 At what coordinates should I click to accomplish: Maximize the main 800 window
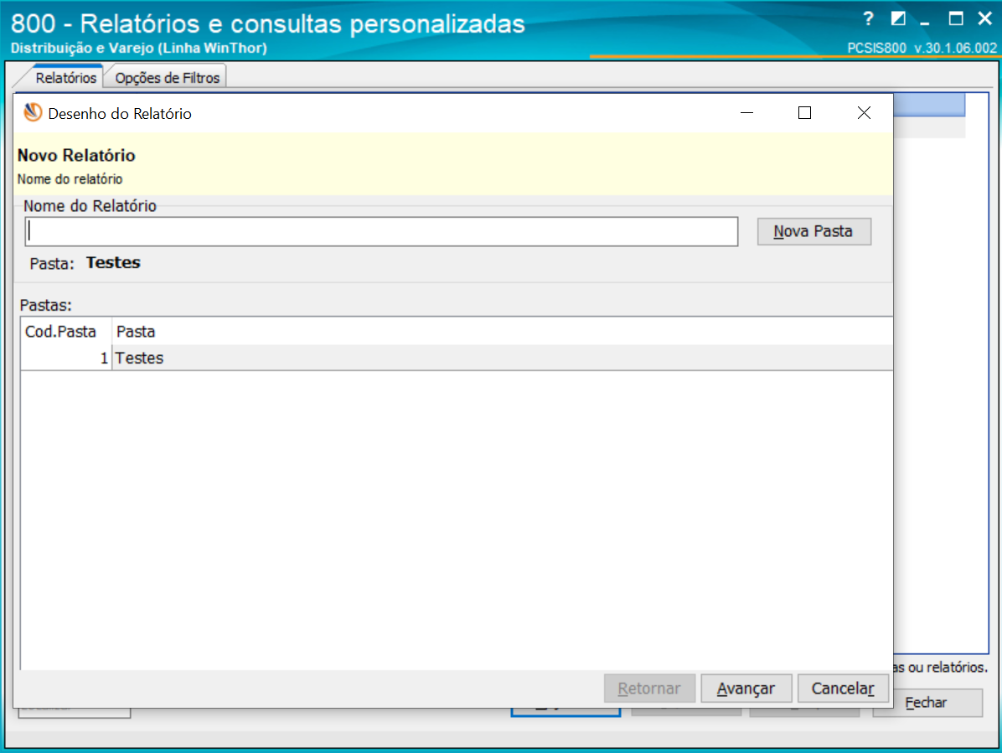[955, 18]
